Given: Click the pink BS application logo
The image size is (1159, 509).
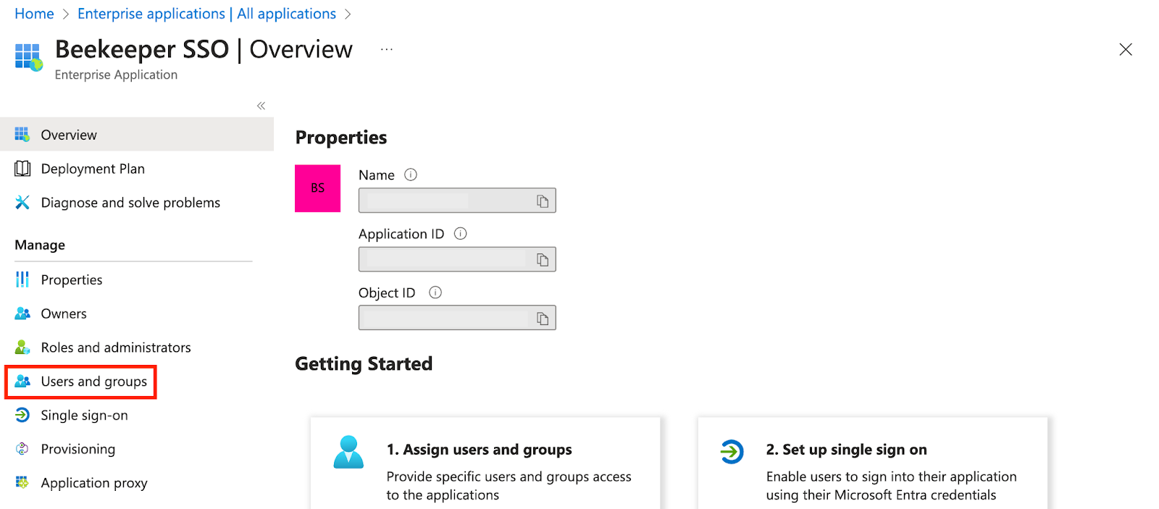Looking at the screenshot, I should 317,188.
